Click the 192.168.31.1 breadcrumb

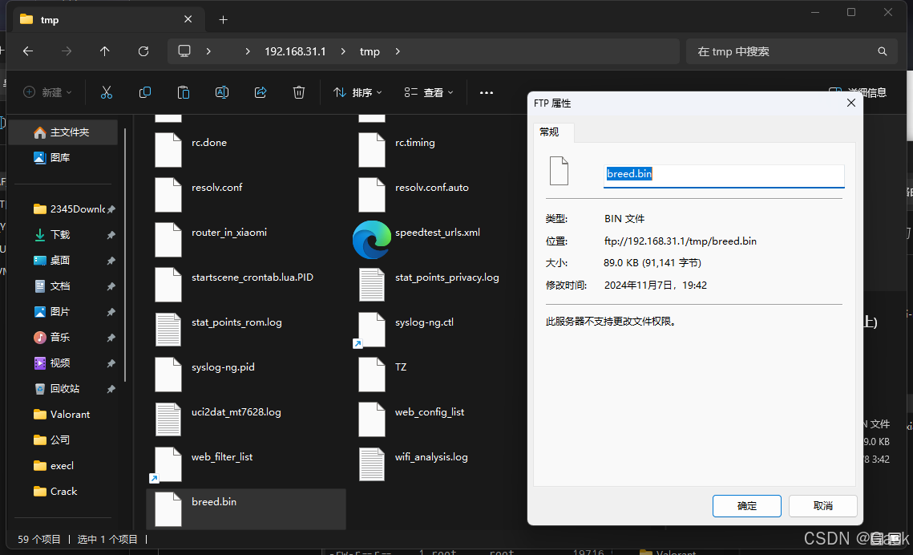coord(295,51)
